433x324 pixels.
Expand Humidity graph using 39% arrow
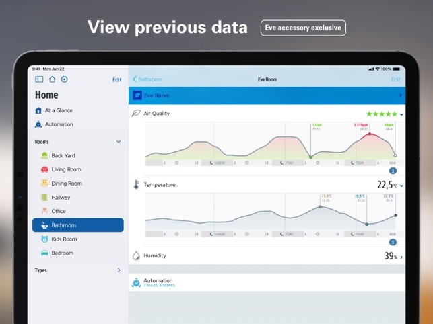[x=401, y=257]
